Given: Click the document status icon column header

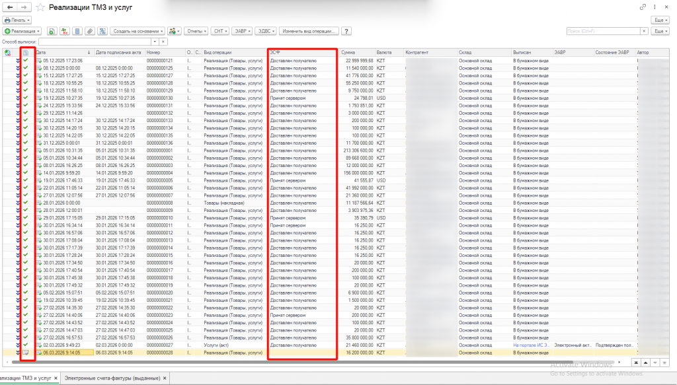Looking at the screenshot, I should click(x=26, y=53).
